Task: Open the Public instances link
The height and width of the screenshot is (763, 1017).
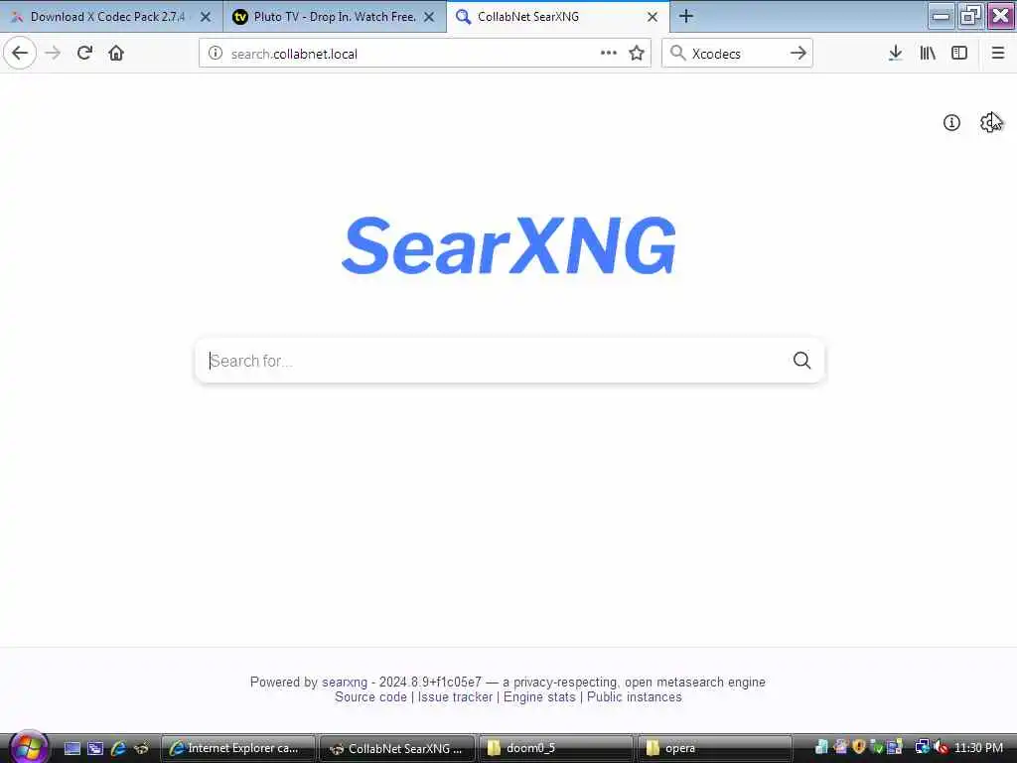Action: (x=635, y=696)
